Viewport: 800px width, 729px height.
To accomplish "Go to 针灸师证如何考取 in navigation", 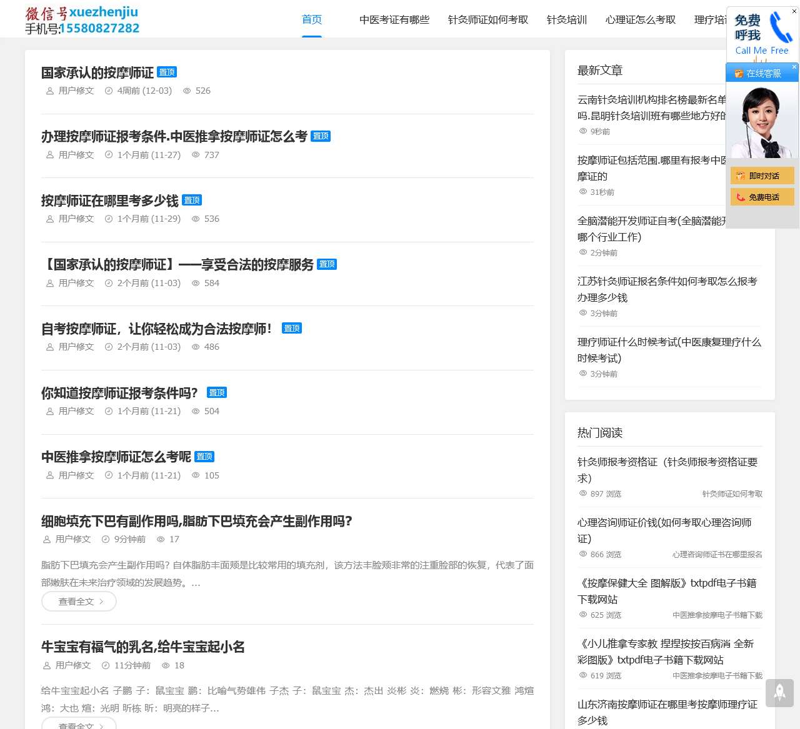I will (488, 20).
